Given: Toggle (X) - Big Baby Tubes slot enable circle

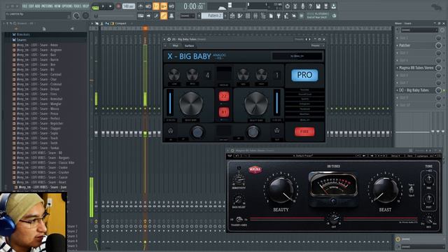Looking at the screenshot, I should (x=439, y=90).
